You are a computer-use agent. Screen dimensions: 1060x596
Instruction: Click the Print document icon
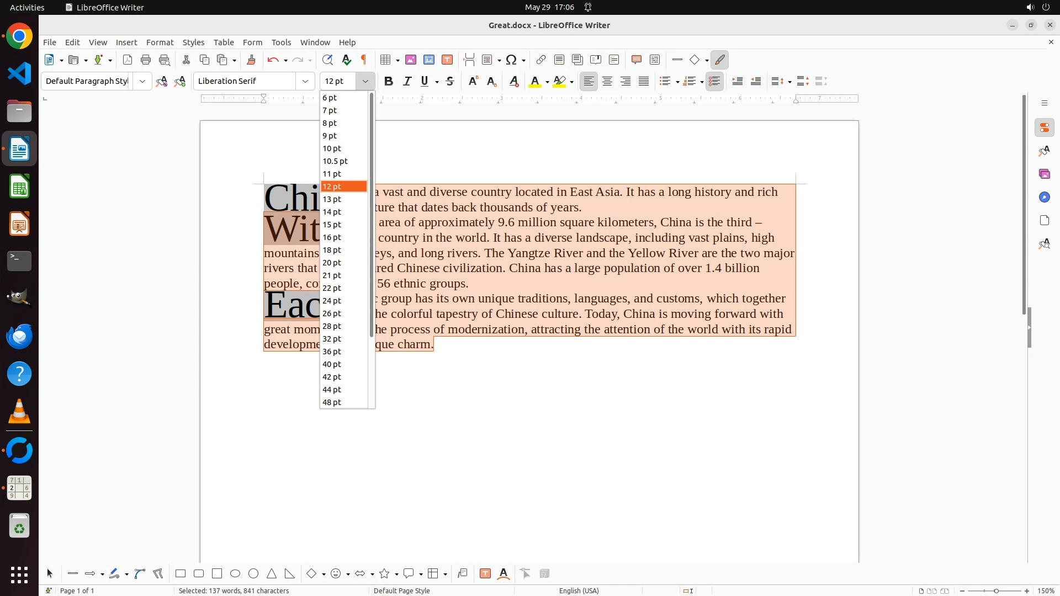pyautogui.click(x=146, y=60)
